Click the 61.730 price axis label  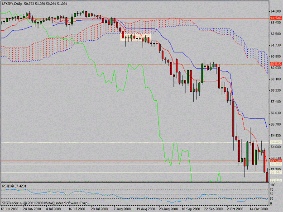tap(276, 45)
